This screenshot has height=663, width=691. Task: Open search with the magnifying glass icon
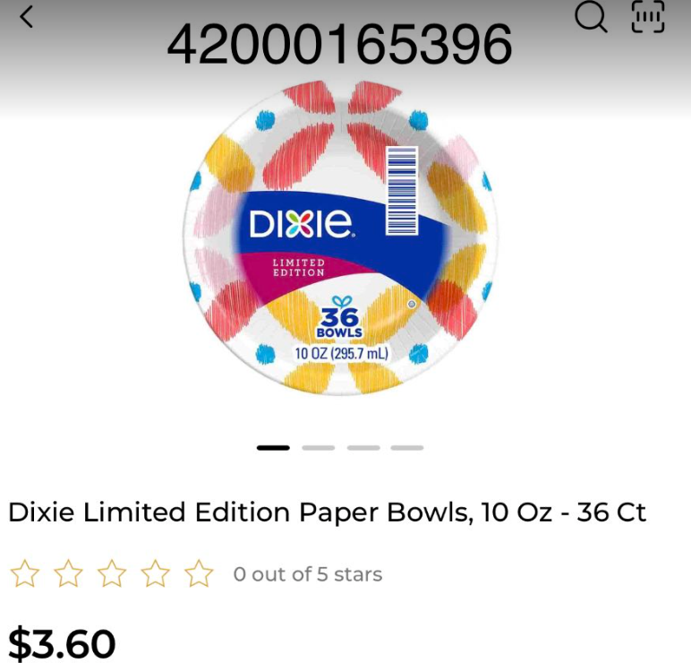pyautogui.click(x=591, y=17)
